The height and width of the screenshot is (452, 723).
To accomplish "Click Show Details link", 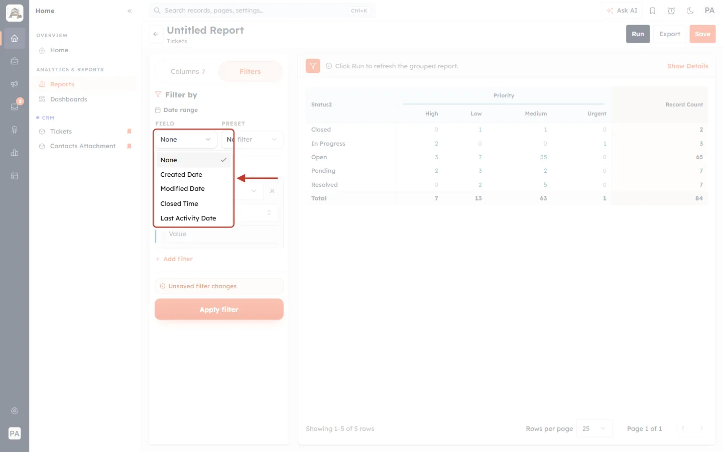I will pos(687,66).
